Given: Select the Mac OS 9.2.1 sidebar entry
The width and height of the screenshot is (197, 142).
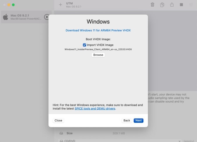Looking at the screenshot, I should click(26, 17).
